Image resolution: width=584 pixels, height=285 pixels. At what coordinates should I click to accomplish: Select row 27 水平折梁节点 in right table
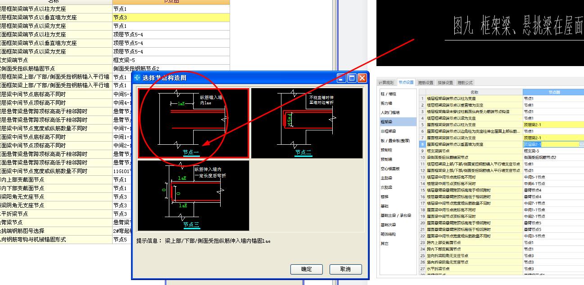pyautogui.click(x=474, y=269)
